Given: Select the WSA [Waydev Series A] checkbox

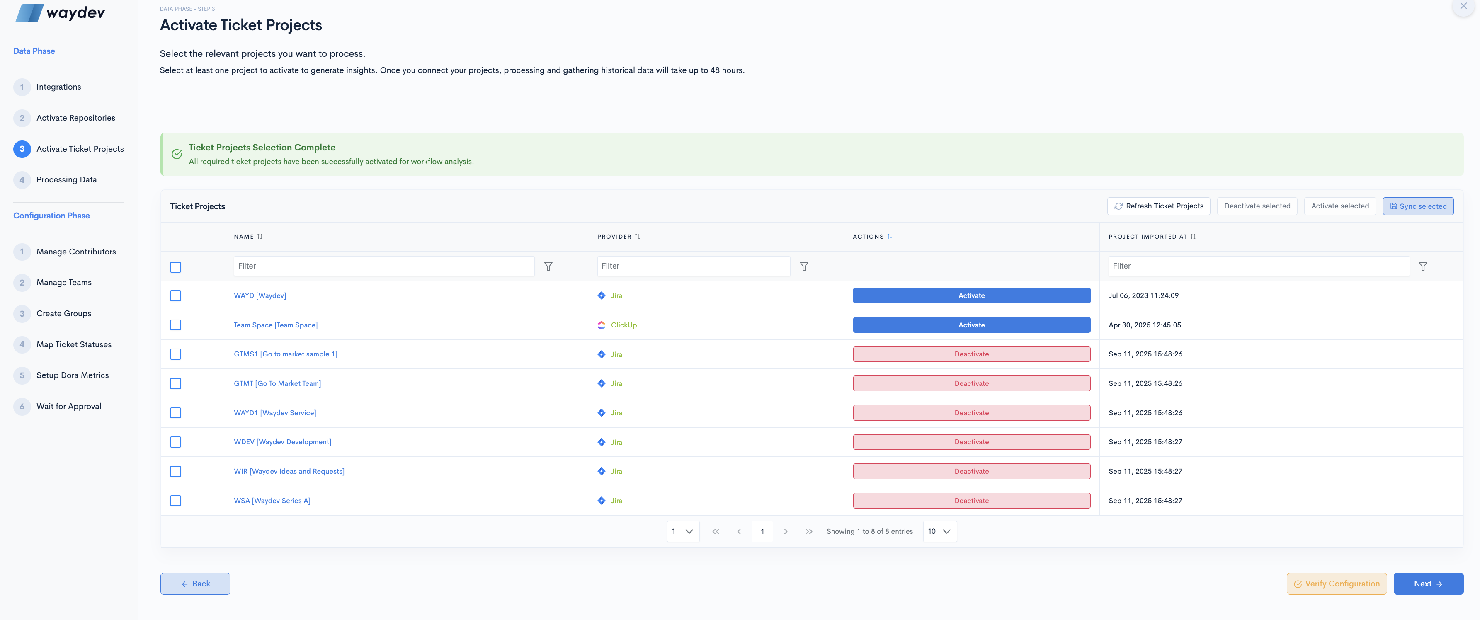Looking at the screenshot, I should click(x=176, y=501).
